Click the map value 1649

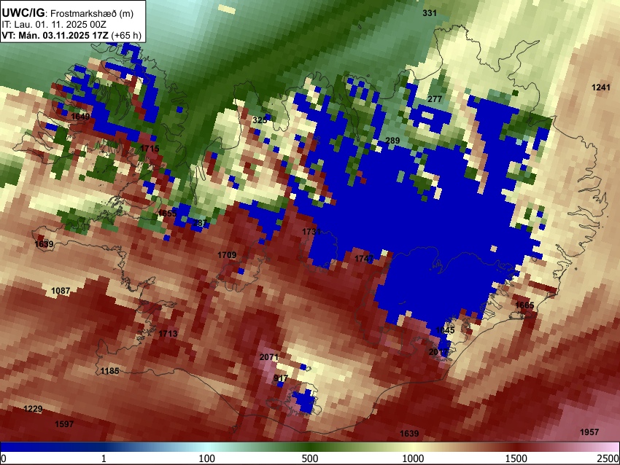80,117
